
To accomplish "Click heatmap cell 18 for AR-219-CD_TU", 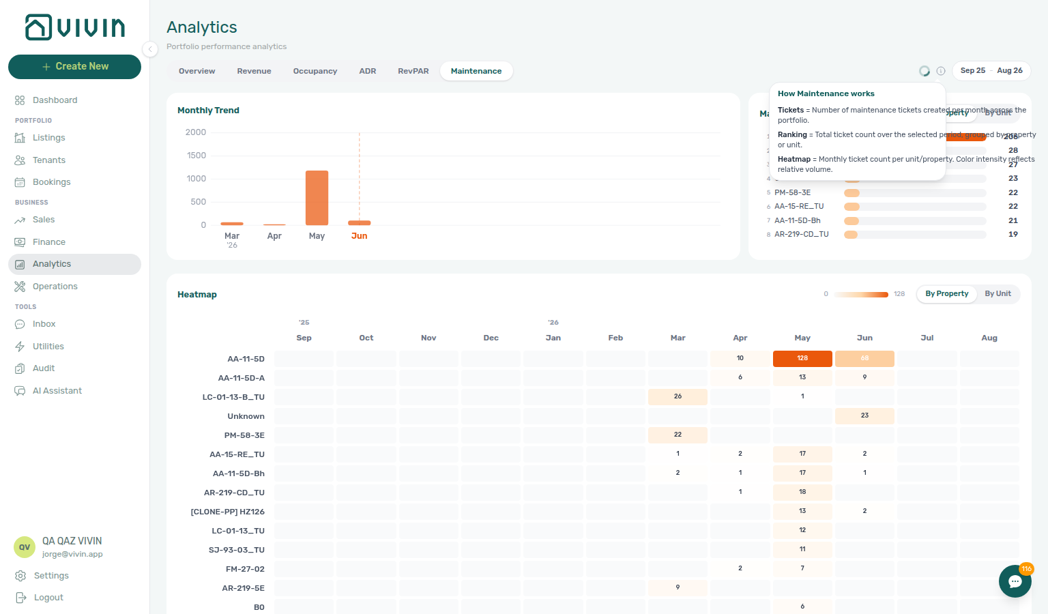I will (x=802, y=493).
